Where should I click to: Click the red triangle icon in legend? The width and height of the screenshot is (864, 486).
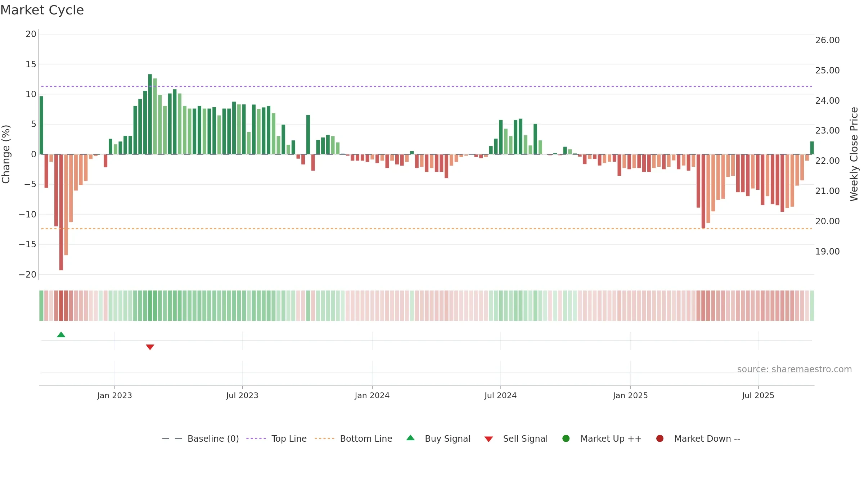coord(489,439)
